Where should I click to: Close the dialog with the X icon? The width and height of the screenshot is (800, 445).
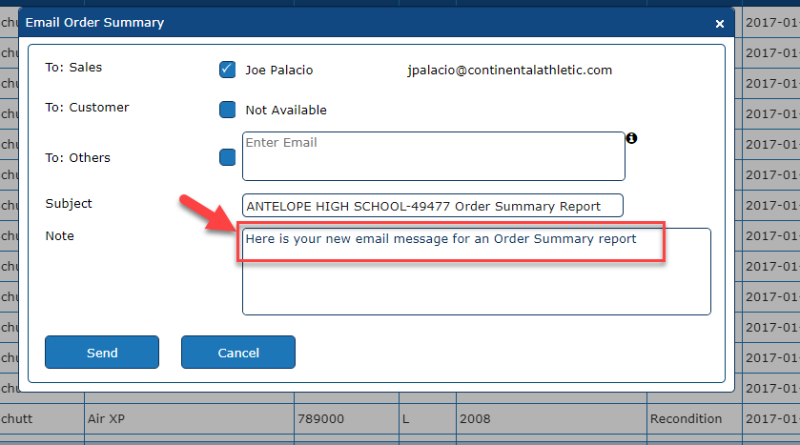(719, 24)
